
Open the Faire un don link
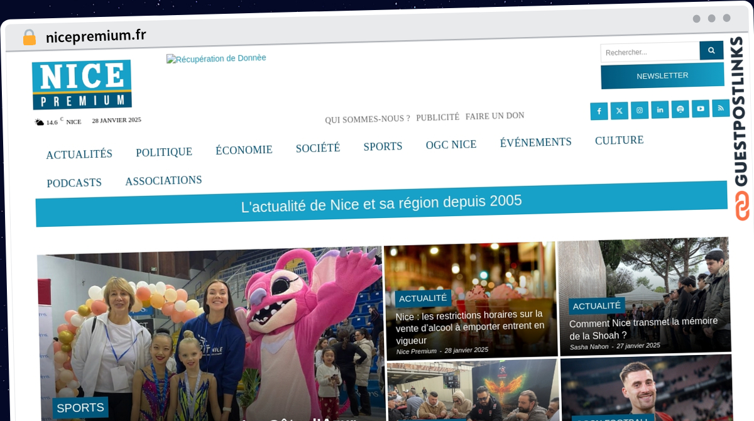pos(494,116)
